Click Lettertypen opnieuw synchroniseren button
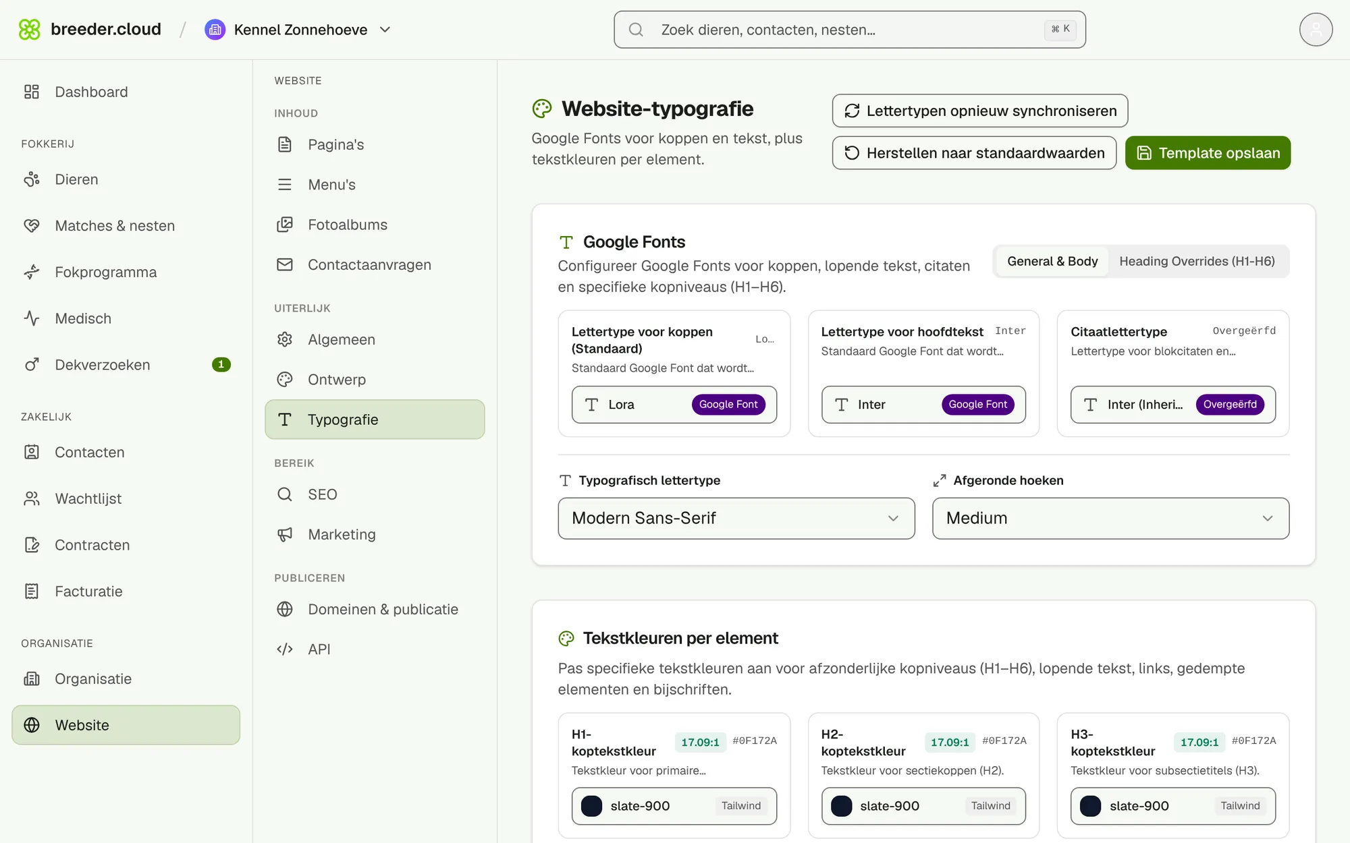Image resolution: width=1350 pixels, height=843 pixels. pyautogui.click(x=980, y=111)
